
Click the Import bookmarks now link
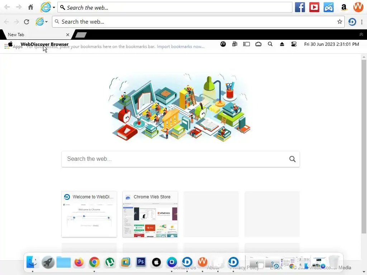click(181, 47)
